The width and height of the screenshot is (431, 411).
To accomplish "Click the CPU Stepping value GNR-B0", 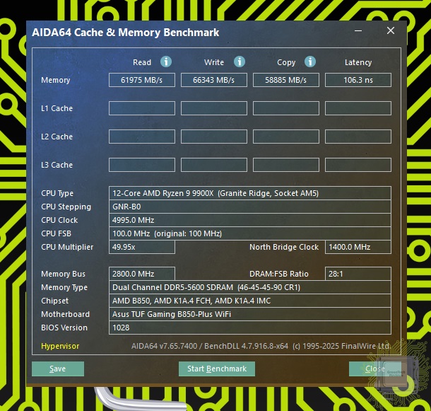I will coord(250,207).
